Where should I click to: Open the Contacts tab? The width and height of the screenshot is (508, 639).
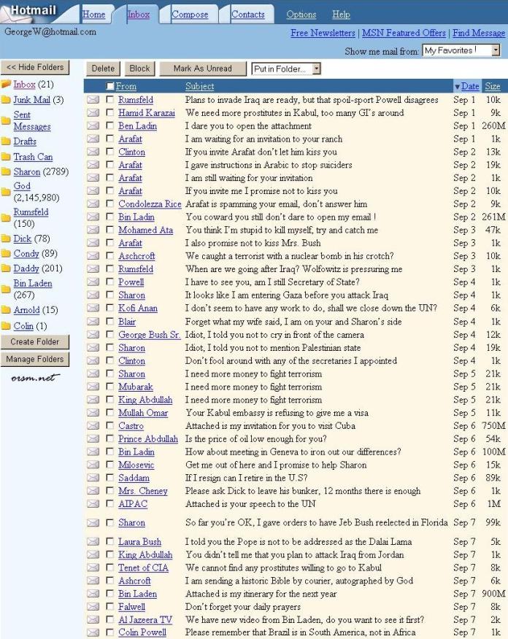tap(248, 15)
